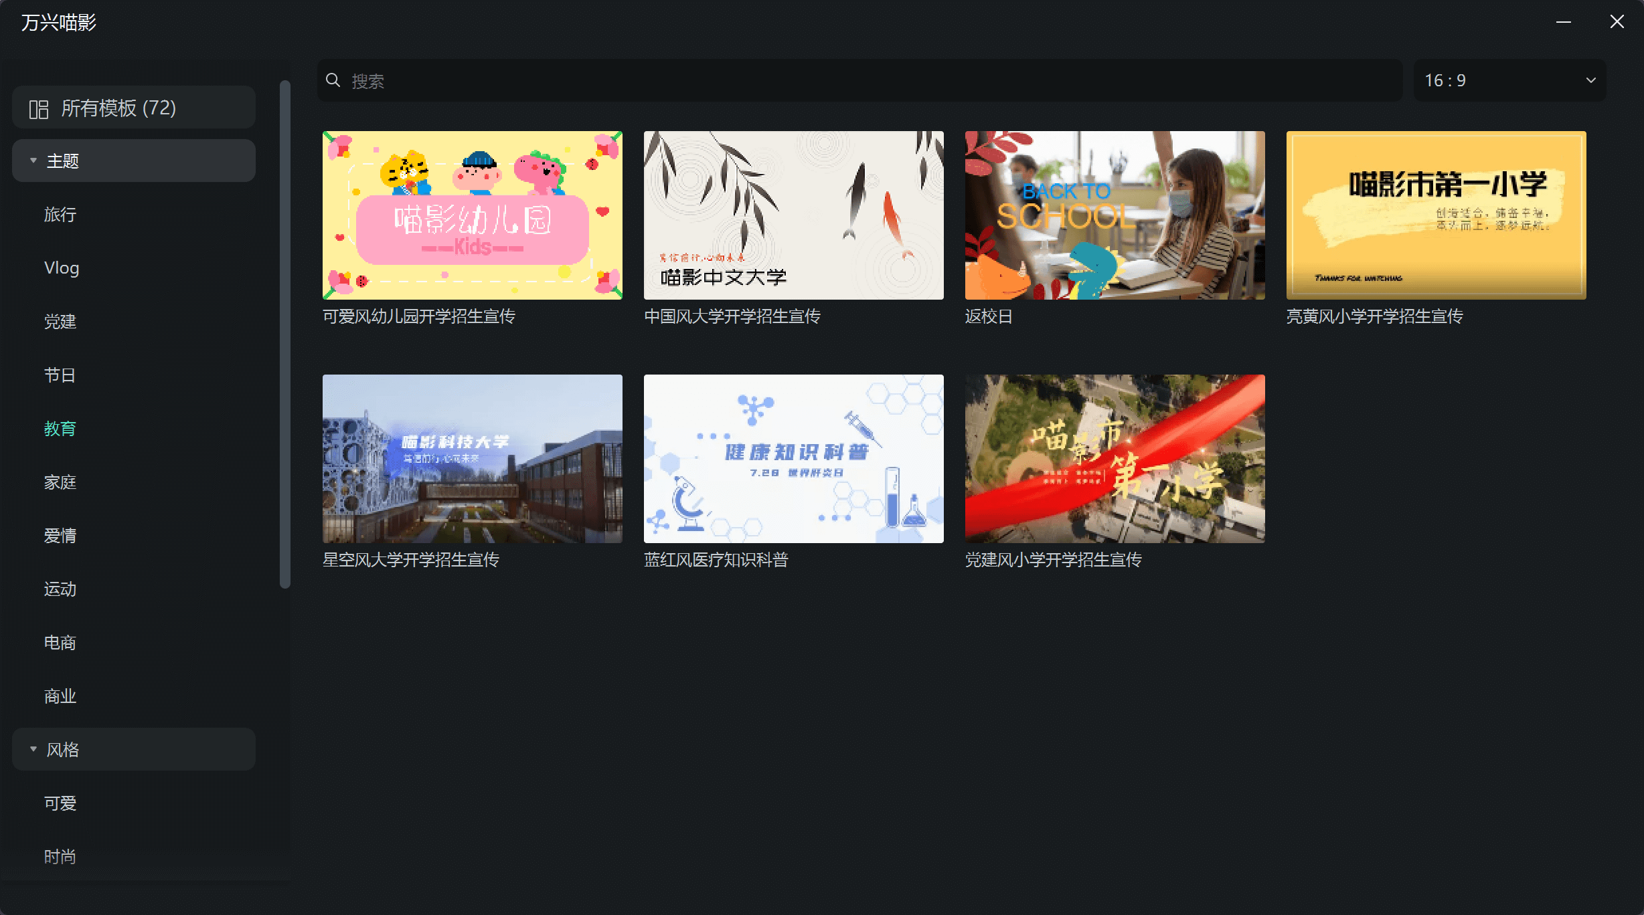Open the 16:9 aspect ratio dropdown
Viewport: 1644px width, 915px height.
1509,80
